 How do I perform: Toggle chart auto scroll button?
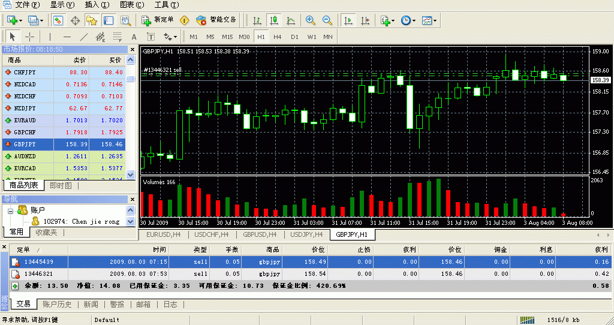tap(348, 20)
